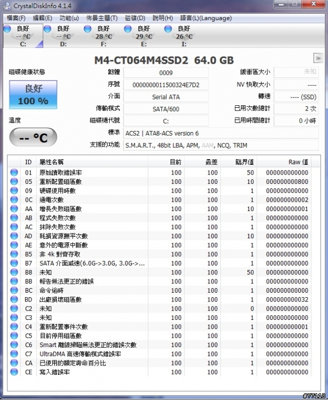Viewport: 328px width, 400px height.
Task: Click the status icon for attribute CA
Action: pos(14,363)
